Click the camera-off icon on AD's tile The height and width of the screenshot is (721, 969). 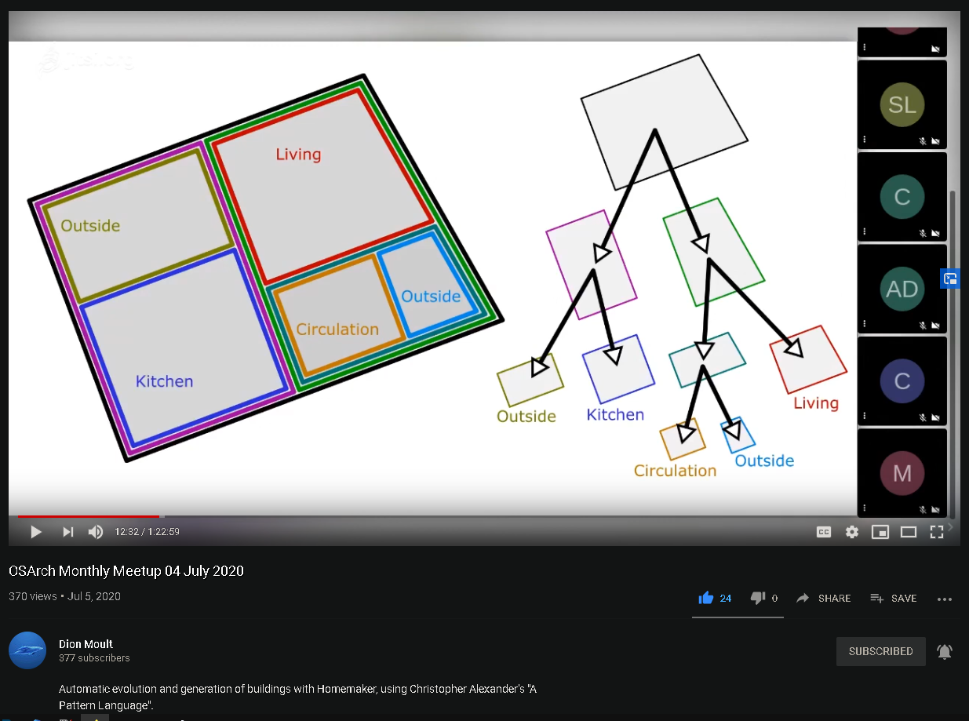(x=935, y=325)
